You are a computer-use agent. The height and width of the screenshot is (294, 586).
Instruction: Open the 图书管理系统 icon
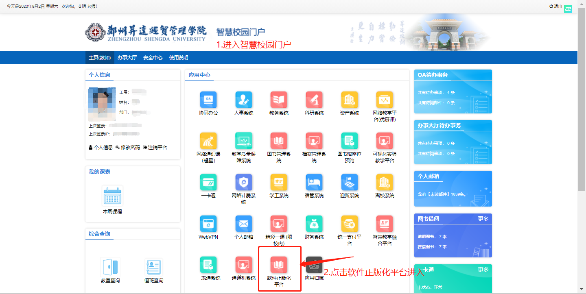[x=279, y=141]
